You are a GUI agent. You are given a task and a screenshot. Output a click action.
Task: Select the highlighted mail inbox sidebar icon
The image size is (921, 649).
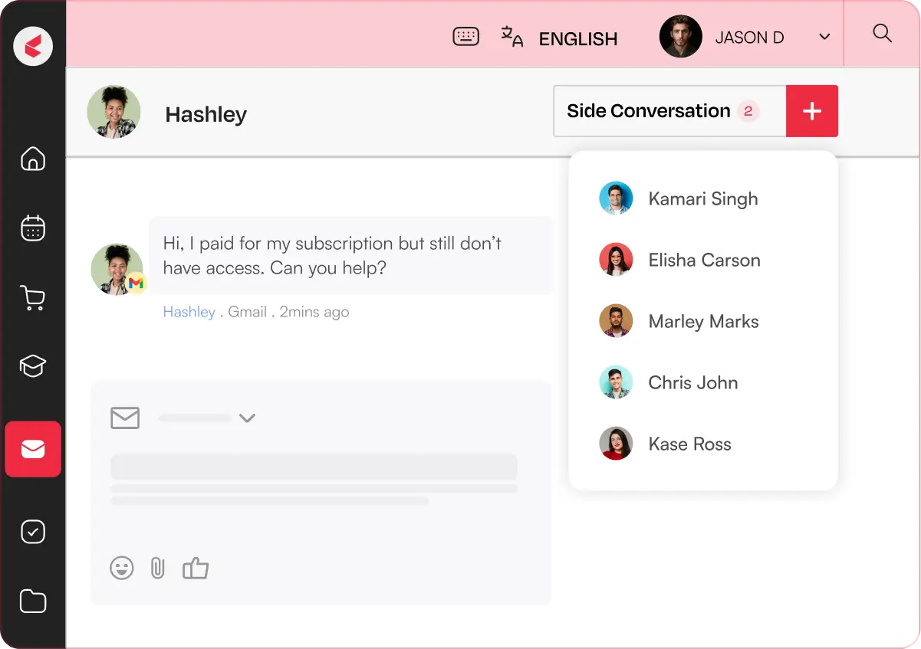[33, 449]
